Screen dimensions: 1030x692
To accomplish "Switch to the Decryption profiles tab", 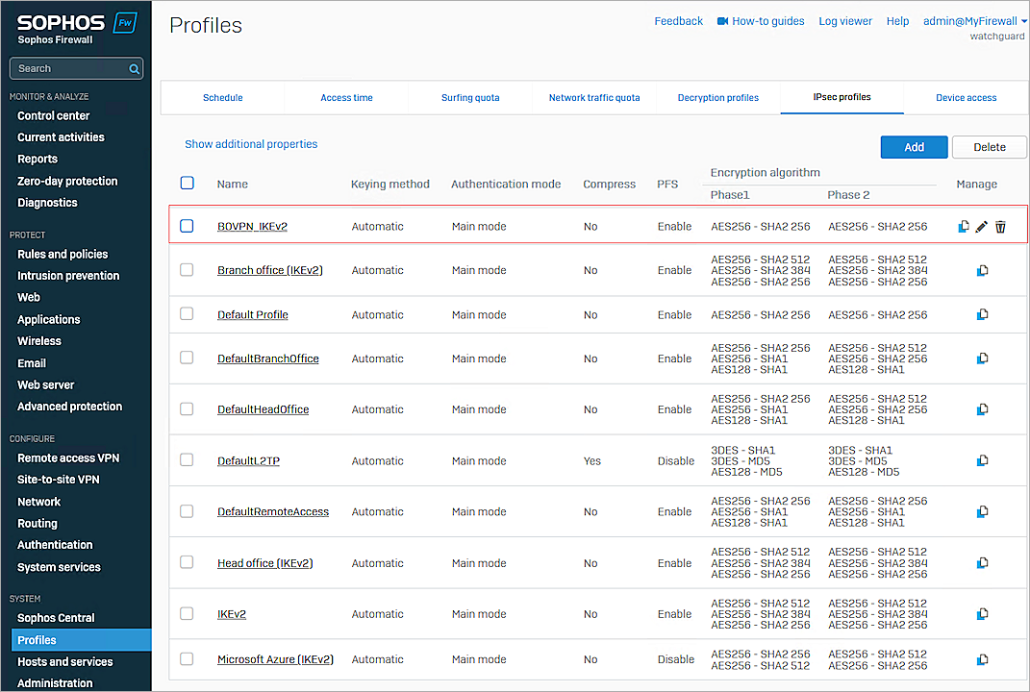I will pos(717,98).
